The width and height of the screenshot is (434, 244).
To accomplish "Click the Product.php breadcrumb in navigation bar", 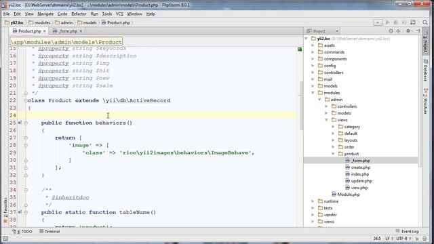I will tap(116, 22).
